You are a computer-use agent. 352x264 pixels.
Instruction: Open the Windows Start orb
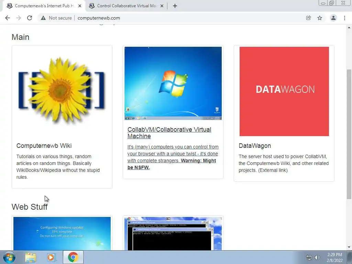tap(9, 257)
